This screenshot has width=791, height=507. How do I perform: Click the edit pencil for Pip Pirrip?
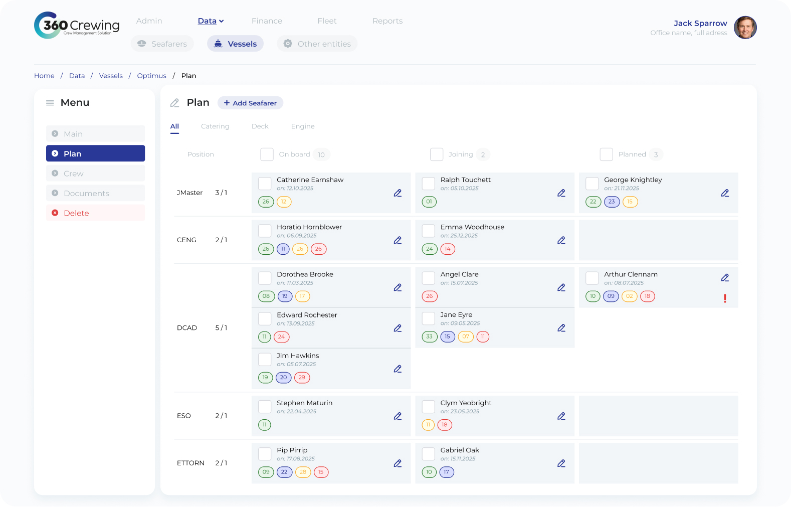[x=398, y=463]
